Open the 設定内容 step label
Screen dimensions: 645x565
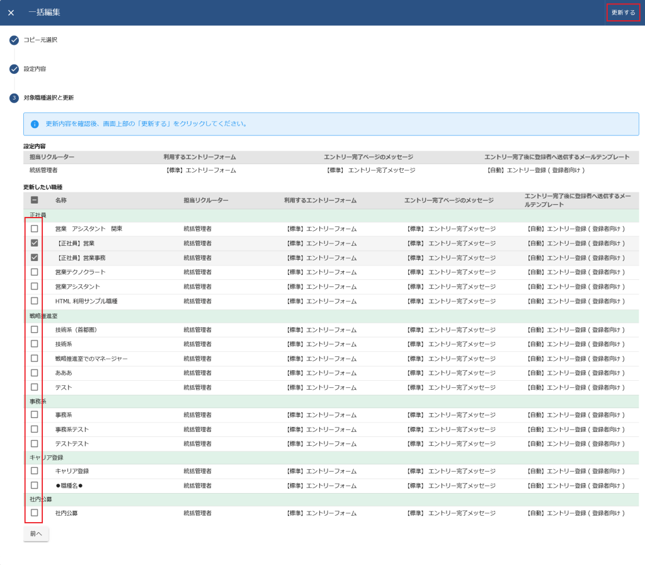(x=35, y=69)
